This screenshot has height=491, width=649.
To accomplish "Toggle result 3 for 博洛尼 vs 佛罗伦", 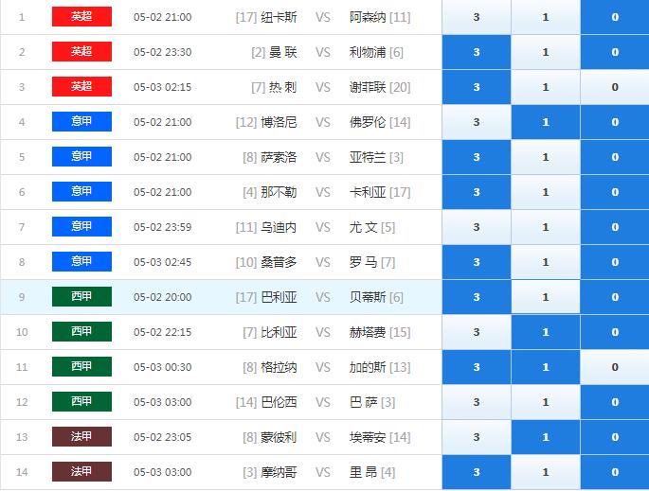I will coord(477,122).
